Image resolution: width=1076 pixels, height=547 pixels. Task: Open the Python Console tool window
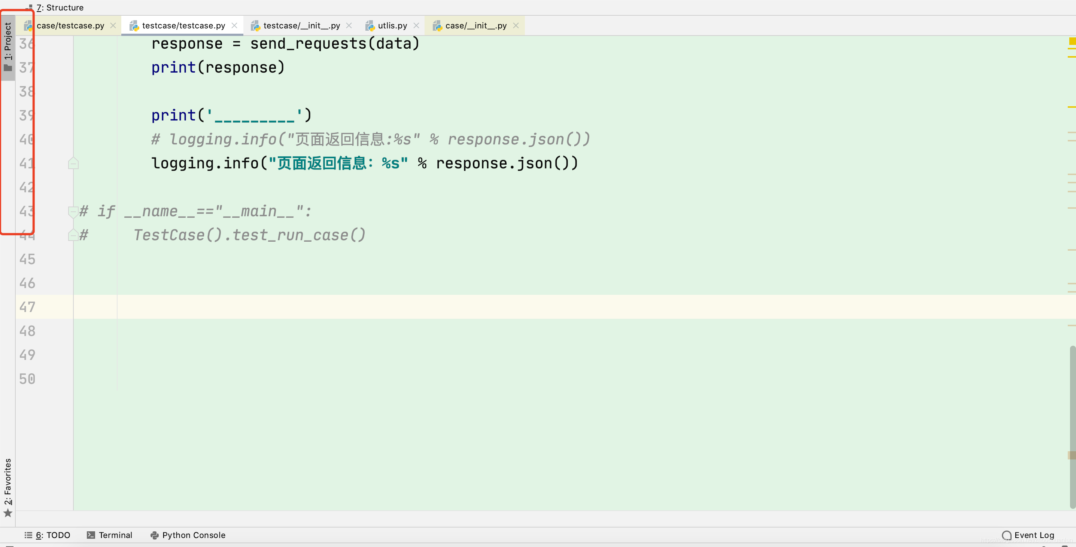188,535
